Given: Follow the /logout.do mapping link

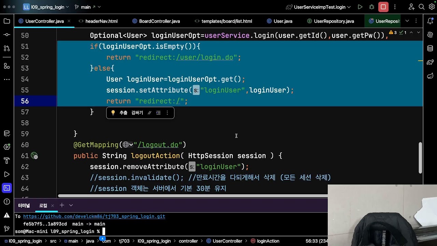Looking at the screenshot, I should pyautogui.click(x=158, y=145).
